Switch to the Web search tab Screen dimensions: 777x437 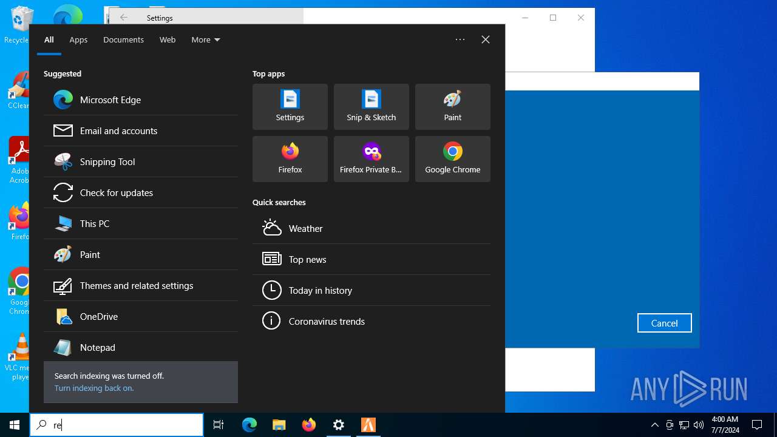[x=168, y=39]
